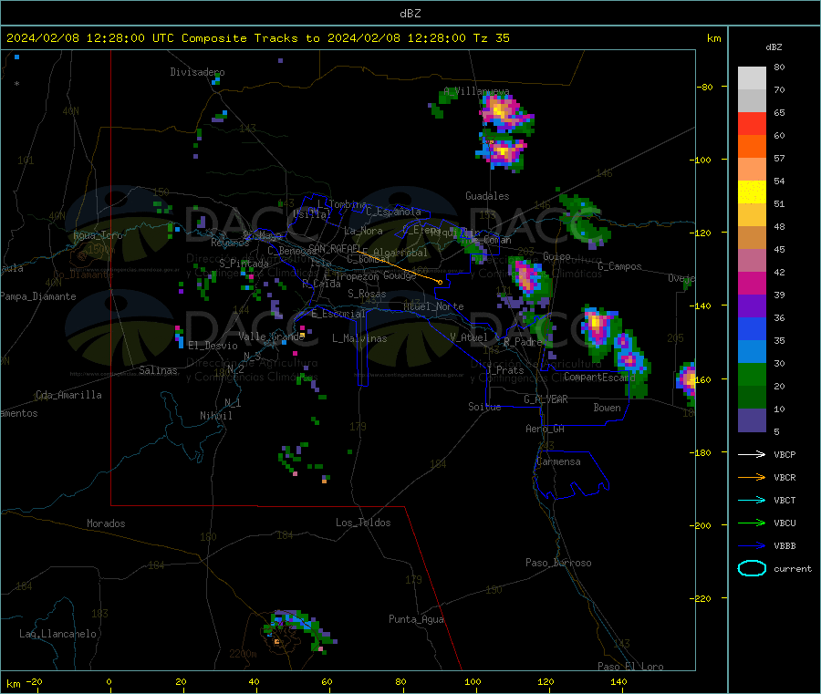Click the 'Morados' map label
Screen dimensions: 821x694
(x=106, y=523)
